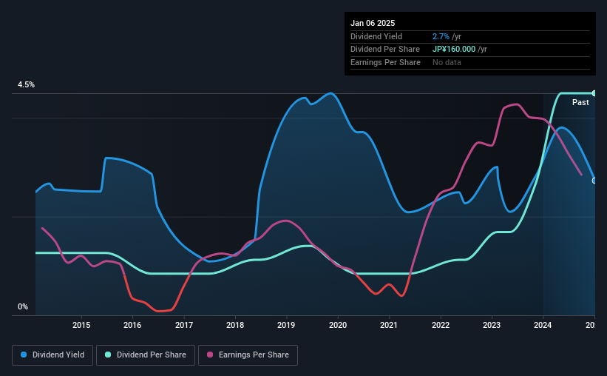Click the JP¥160.000 dividend per share value

(x=454, y=50)
